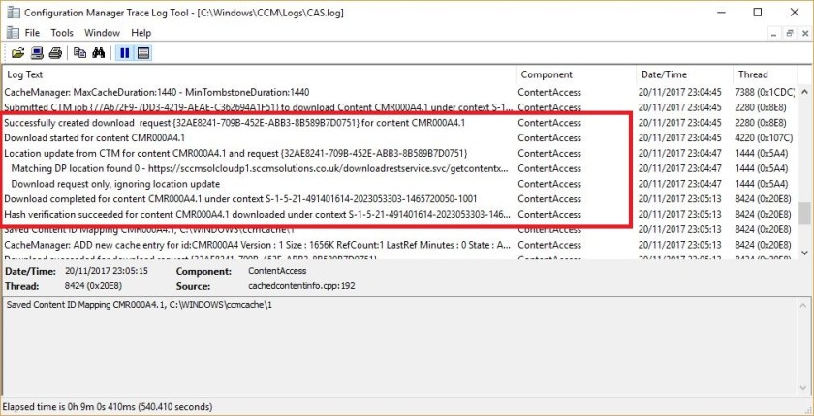Select the 'Hash verification succeeded' log entry
The image size is (814, 416).
coord(252,214)
